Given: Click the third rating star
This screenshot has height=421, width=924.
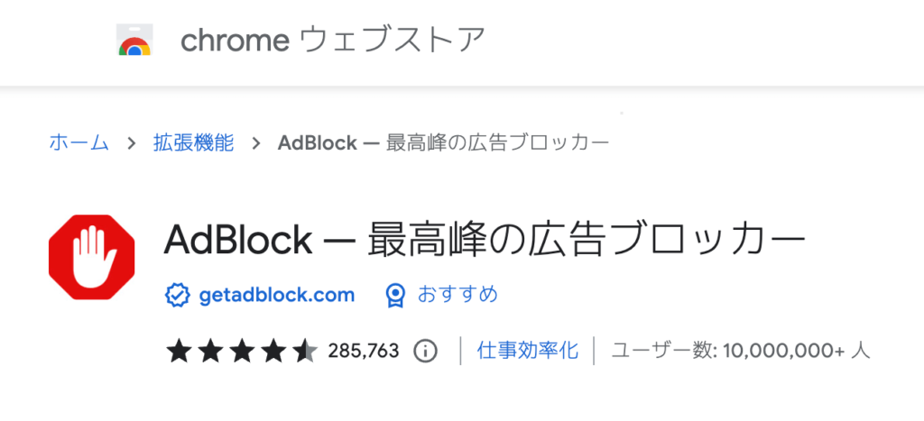Looking at the screenshot, I should 242,351.
